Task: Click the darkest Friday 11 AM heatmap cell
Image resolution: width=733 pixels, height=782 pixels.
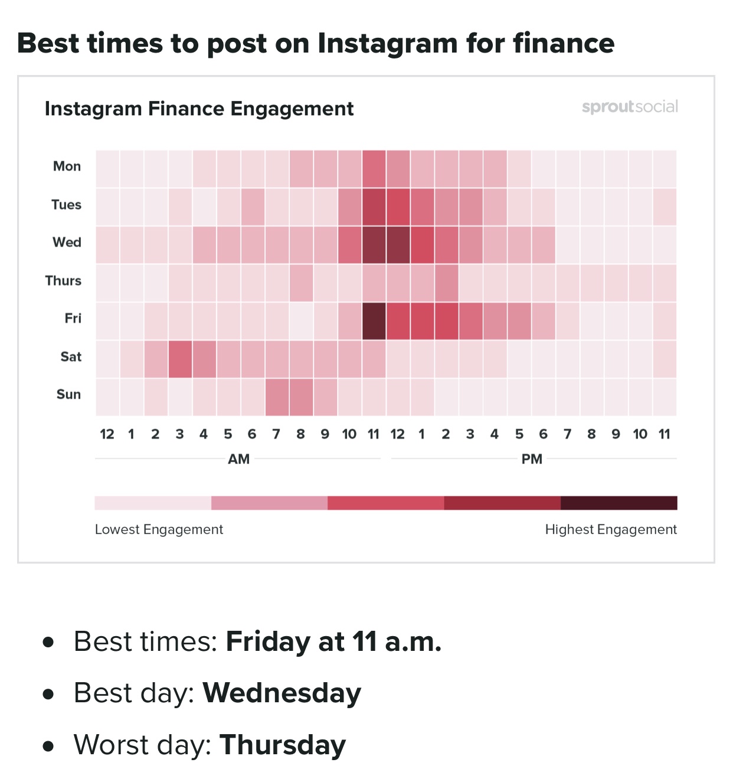Action: (x=374, y=321)
